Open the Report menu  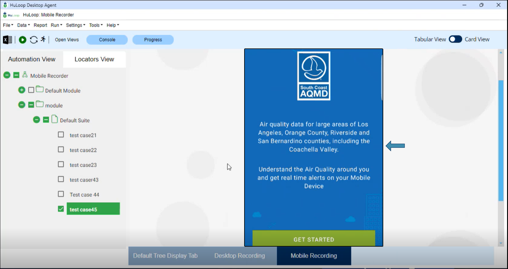tap(40, 25)
